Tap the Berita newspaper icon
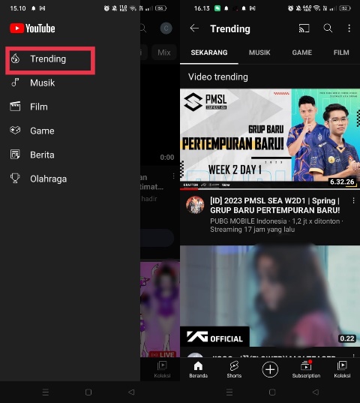This screenshot has height=403, width=360. 15,155
